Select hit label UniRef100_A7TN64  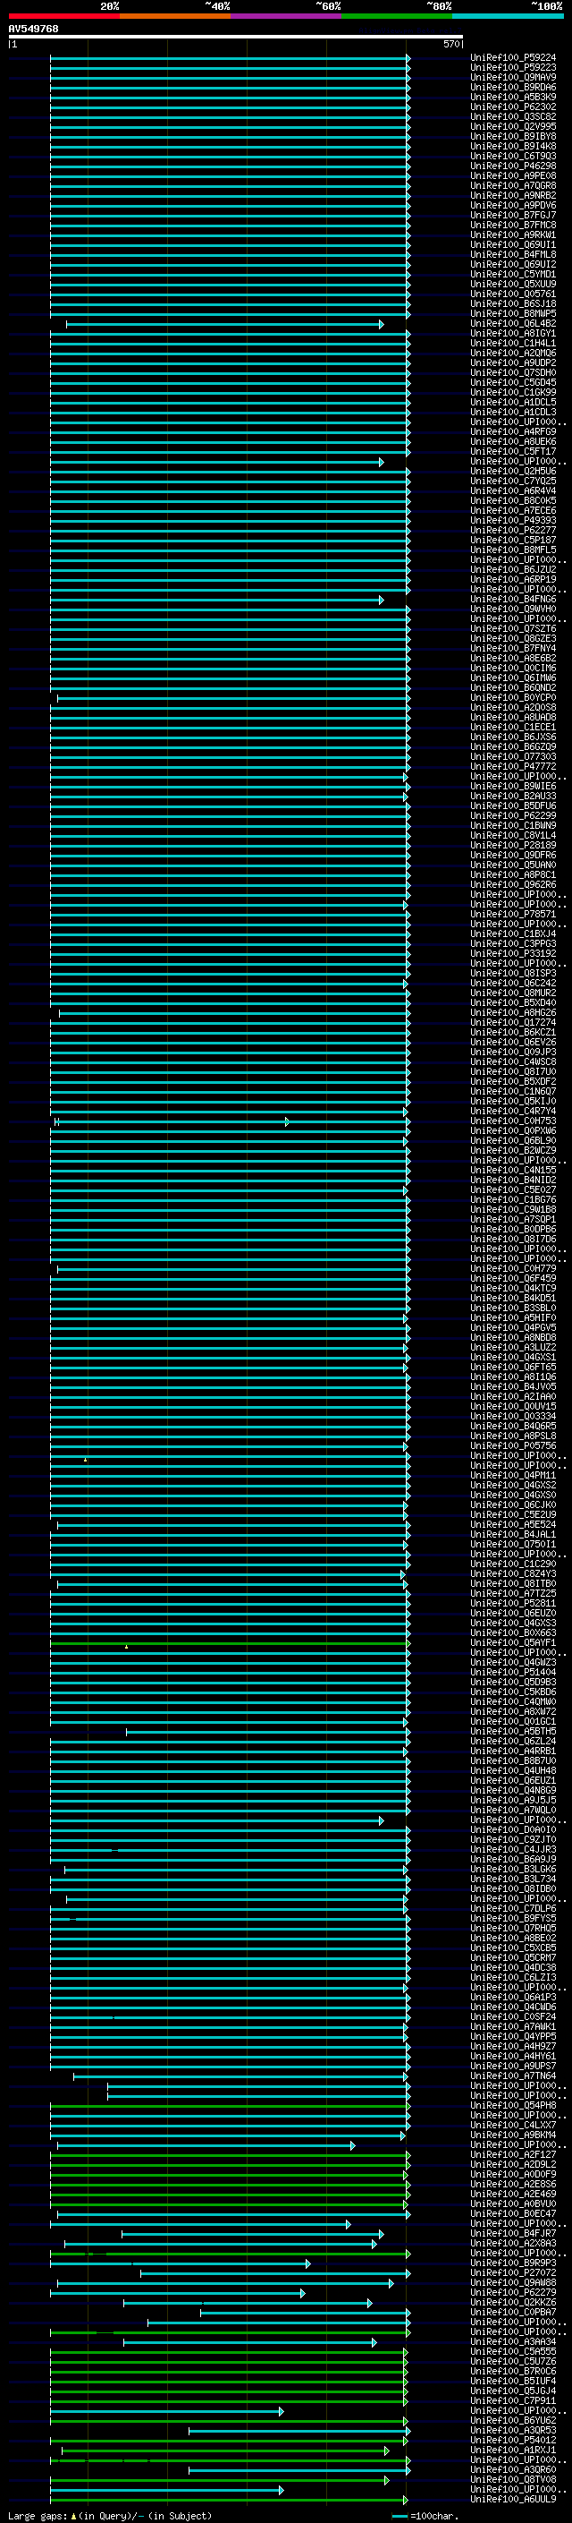point(513,2076)
